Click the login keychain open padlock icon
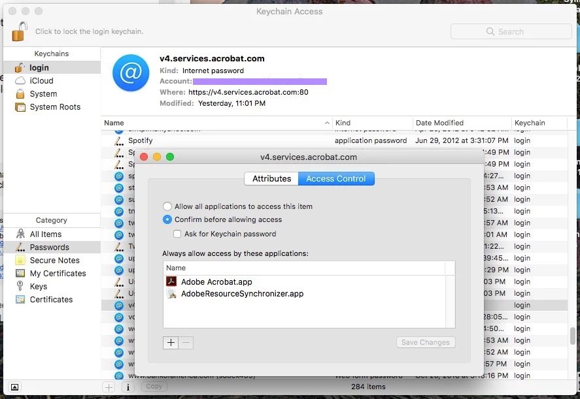 [x=20, y=68]
